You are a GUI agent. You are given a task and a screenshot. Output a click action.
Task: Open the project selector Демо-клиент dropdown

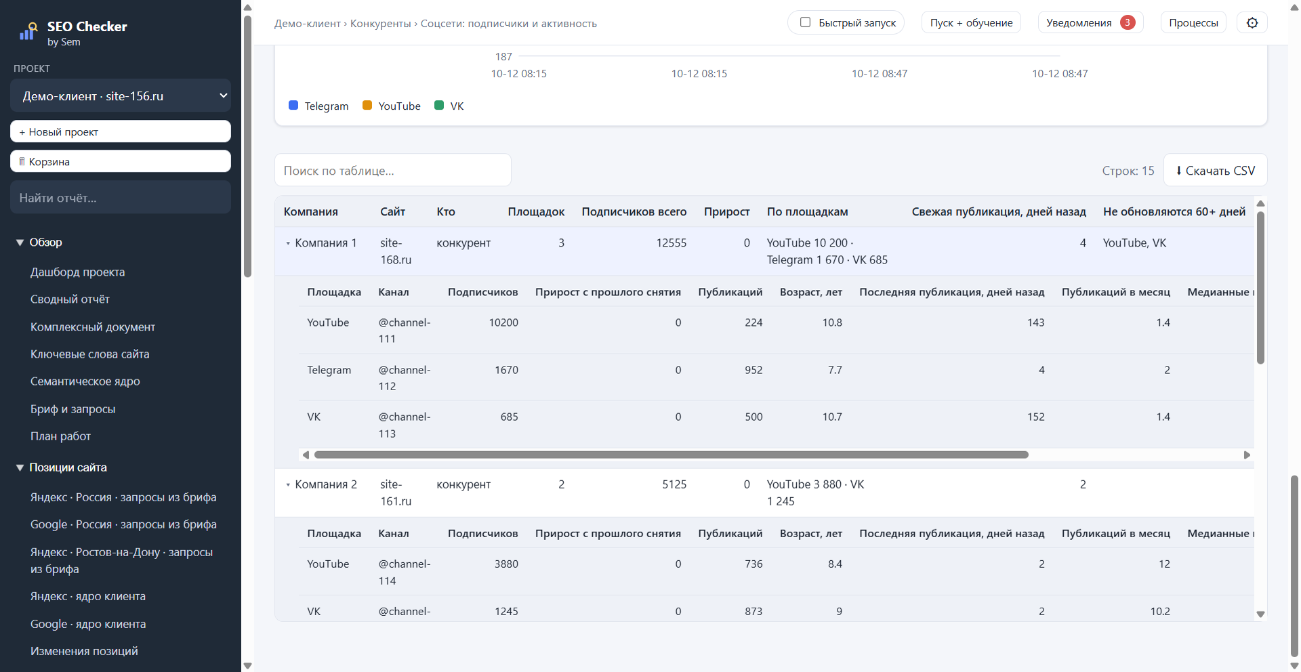click(x=121, y=96)
